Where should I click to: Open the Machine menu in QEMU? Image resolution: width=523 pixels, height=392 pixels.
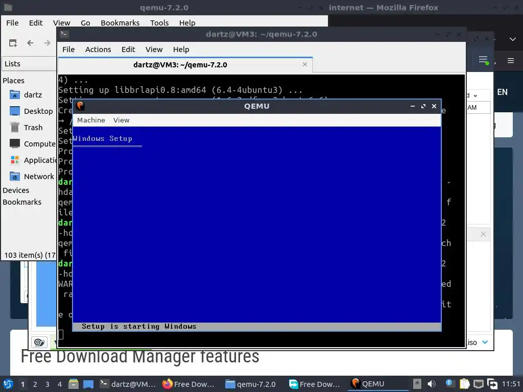(91, 120)
